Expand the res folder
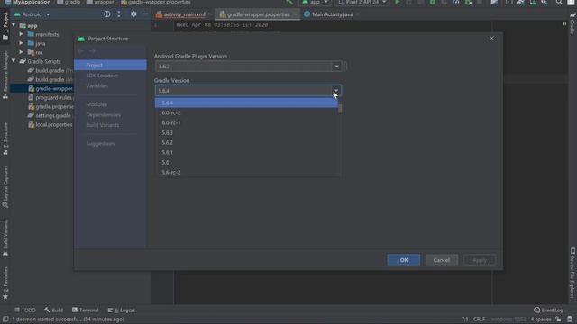 21,52
